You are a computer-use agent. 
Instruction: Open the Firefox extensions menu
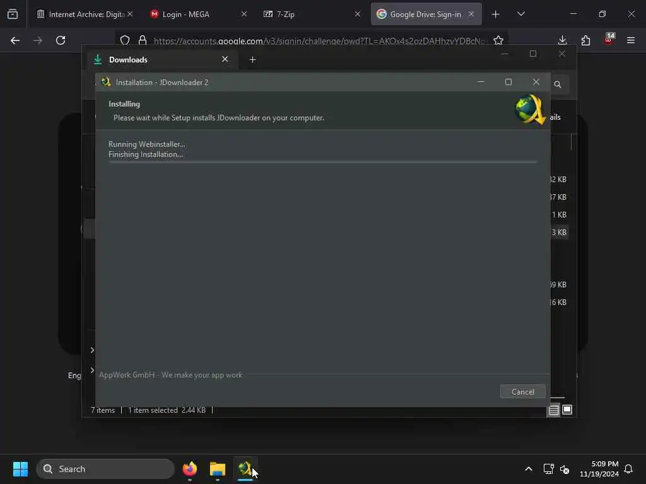[x=585, y=40]
